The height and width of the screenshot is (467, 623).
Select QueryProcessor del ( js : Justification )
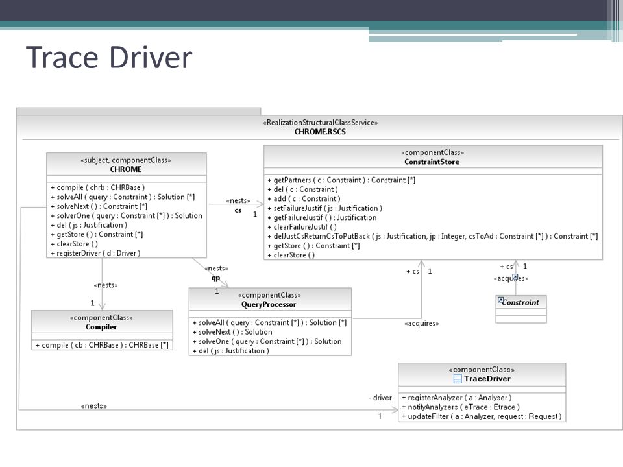[231, 351]
